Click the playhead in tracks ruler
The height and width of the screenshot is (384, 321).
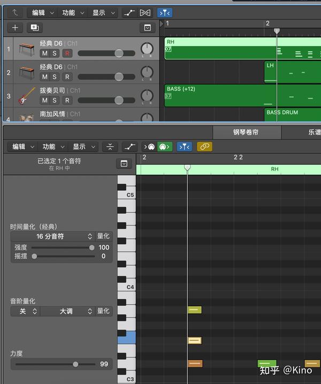click(x=277, y=31)
